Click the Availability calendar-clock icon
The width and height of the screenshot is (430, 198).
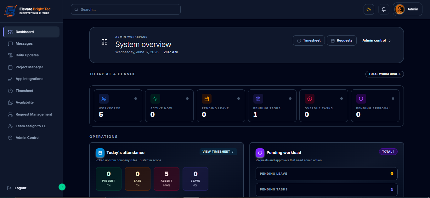10,103
